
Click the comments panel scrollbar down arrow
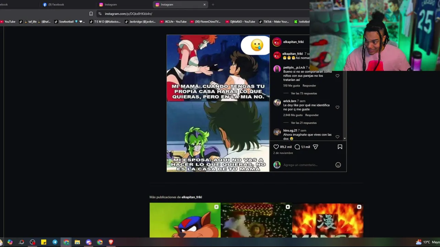[344, 139]
